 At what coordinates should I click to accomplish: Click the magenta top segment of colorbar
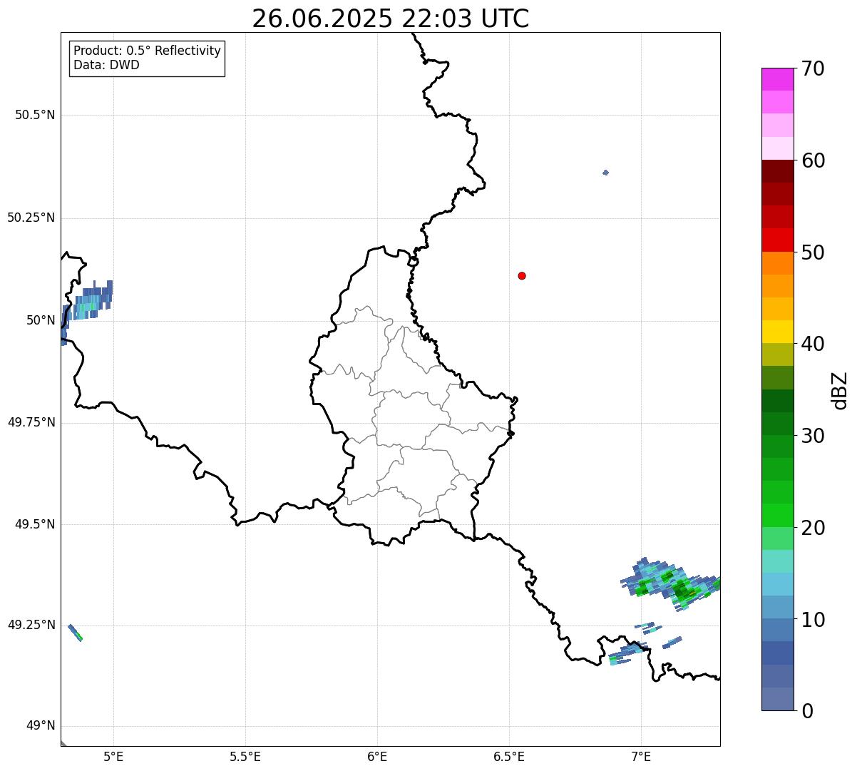(777, 79)
